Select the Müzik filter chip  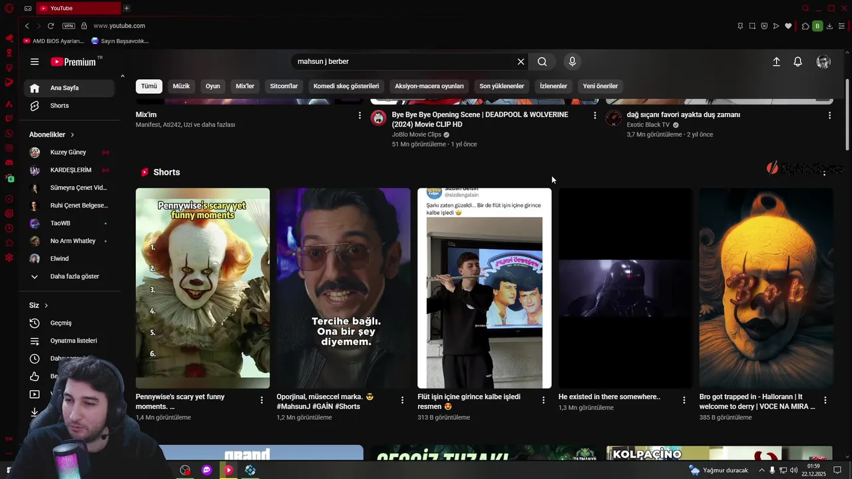(x=181, y=86)
